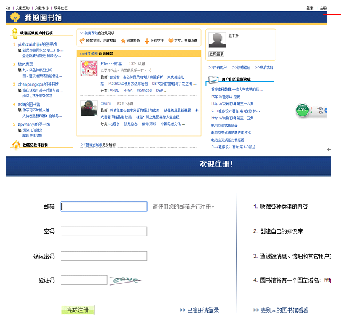Screen dimensions: 353x330
Task: Click the orange up-arrow upload file icon
Action: pos(147,41)
